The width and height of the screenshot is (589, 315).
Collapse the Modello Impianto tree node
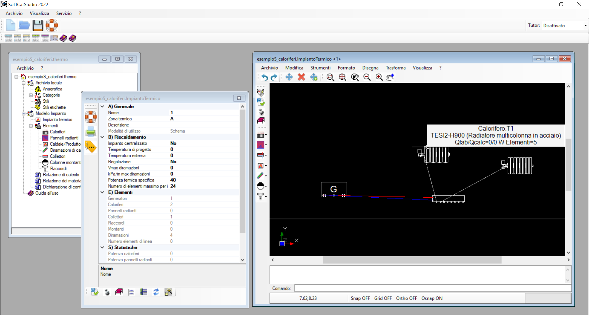[24, 113]
